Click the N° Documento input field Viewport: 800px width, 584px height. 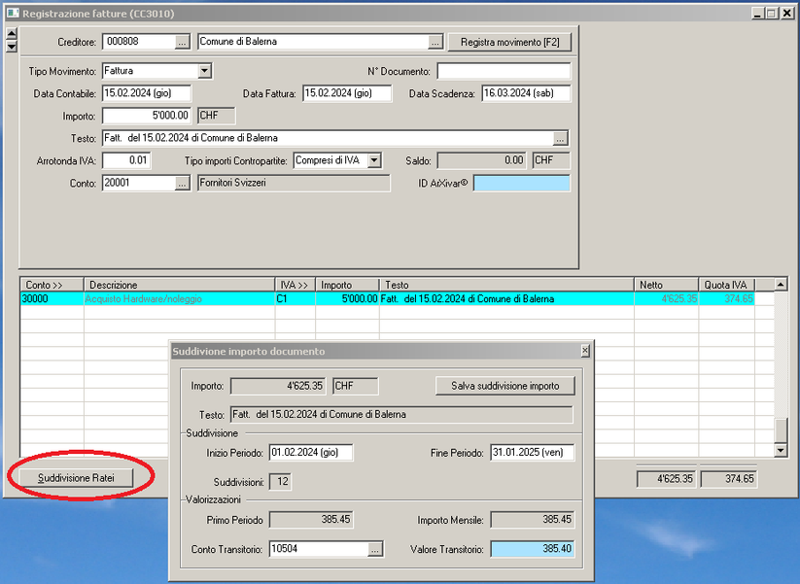[504, 71]
